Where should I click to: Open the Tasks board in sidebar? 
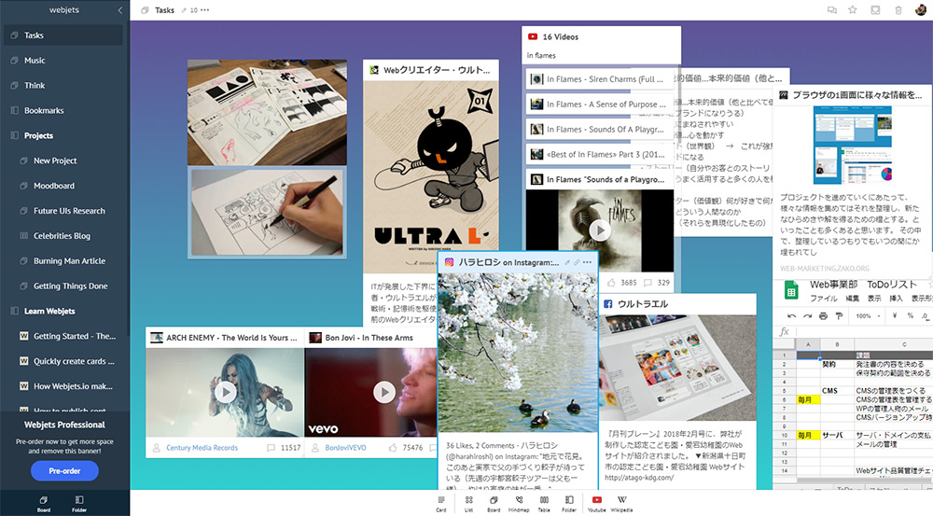click(63, 35)
